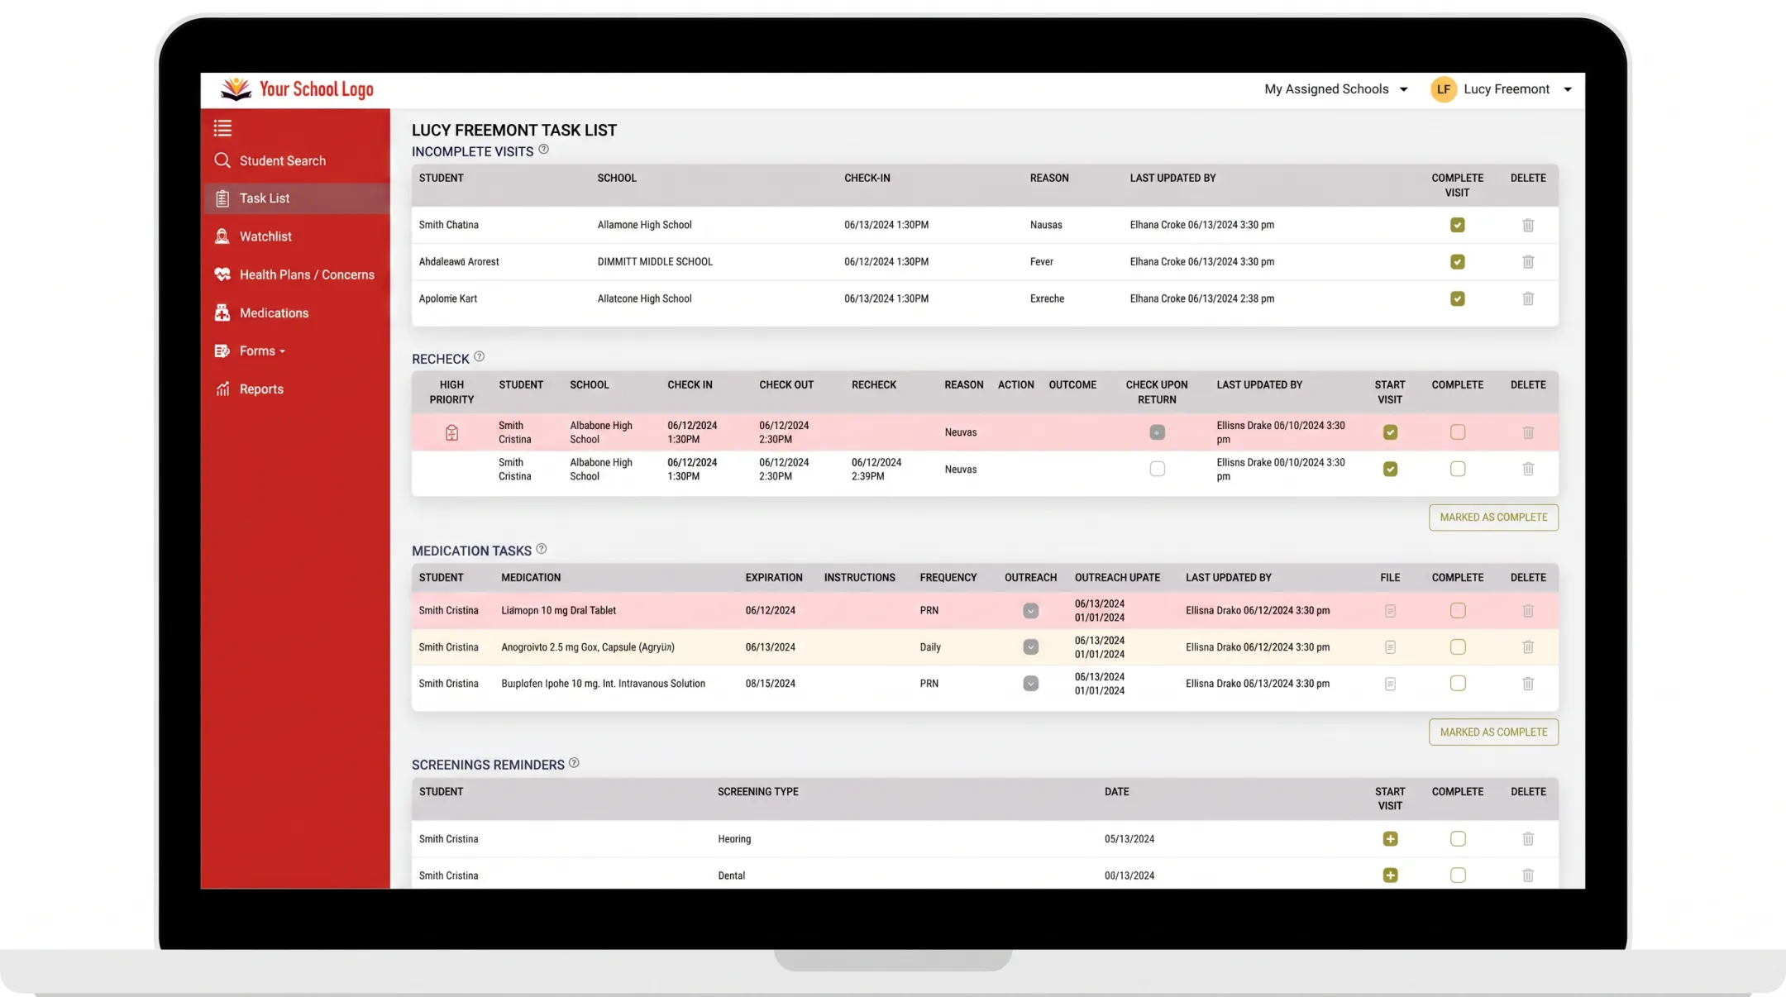Expand outreach dropdown for Anogroivto capsule
The width and height of the screenshot is (1786, 997).
[1030, 647]
